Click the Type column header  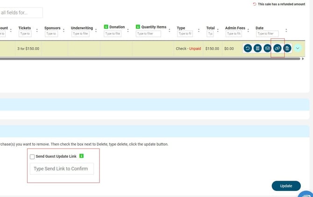tap(181, 28)
